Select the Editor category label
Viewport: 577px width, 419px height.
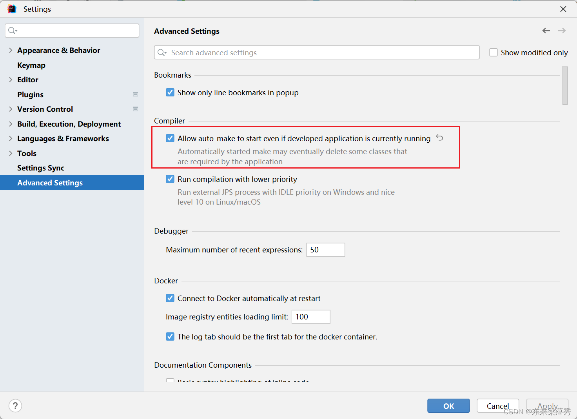[x=28, y=80]
